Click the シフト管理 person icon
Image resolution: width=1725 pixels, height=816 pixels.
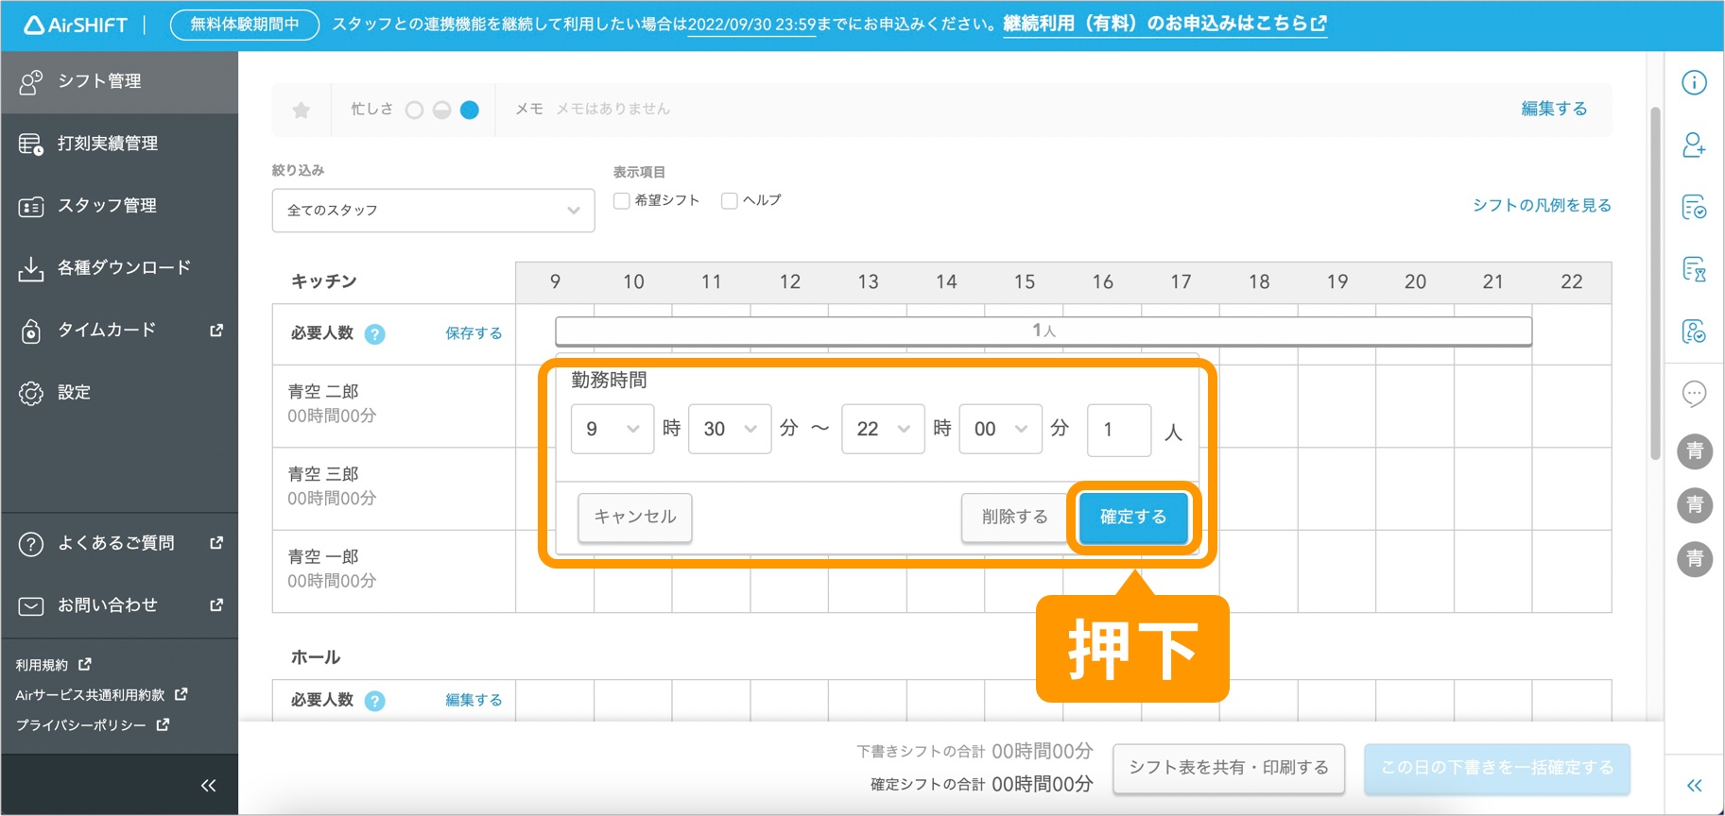point(31,82)
